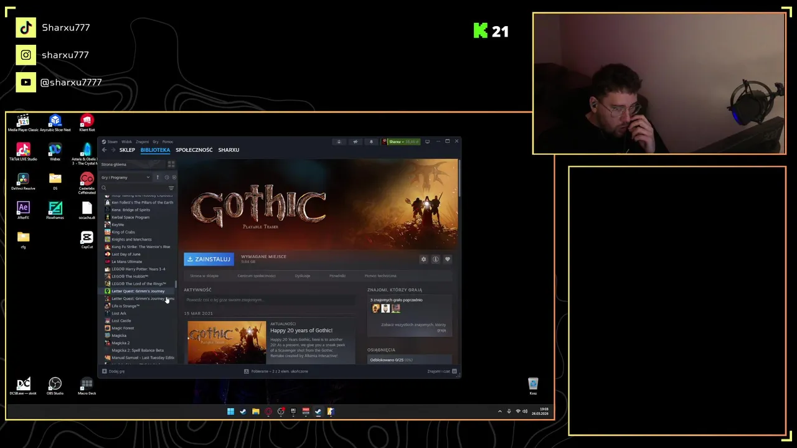The height and width of the screenshot is (448, 797).
Task: Click the Dodaj grę button
Action: coord(113,371)
